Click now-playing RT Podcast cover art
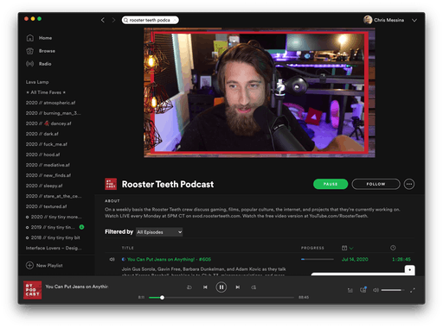Screen dimensions: 443x328 click(33, 290)
